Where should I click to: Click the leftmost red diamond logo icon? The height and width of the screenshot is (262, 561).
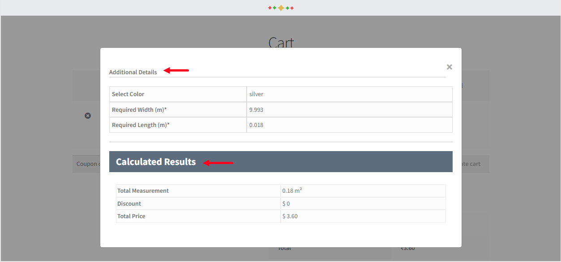pos(270,8)
